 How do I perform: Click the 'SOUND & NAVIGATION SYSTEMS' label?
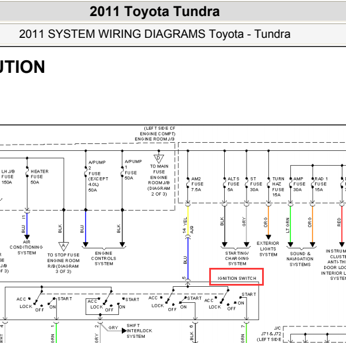tap(300, 259)
